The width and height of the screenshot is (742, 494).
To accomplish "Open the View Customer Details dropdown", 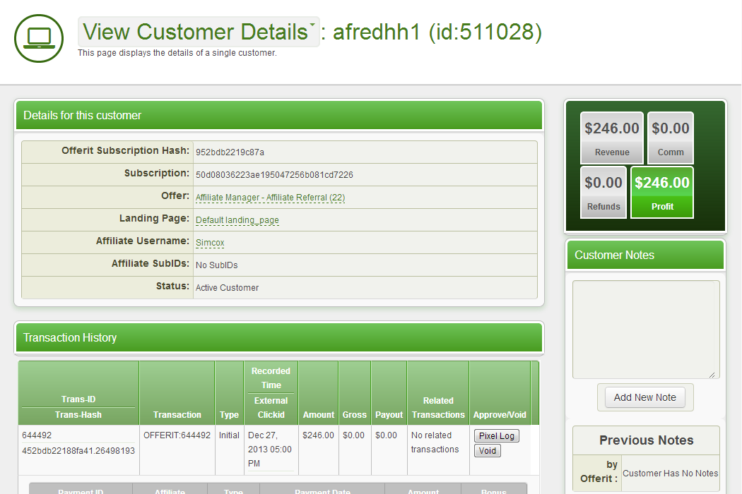I will pos(199,32).
